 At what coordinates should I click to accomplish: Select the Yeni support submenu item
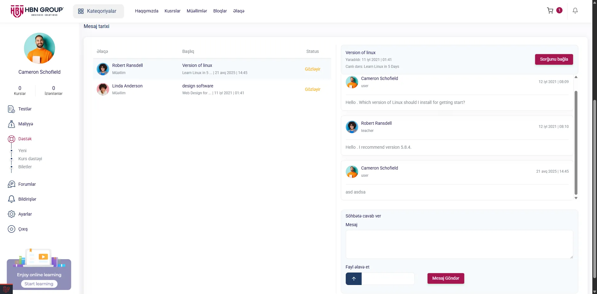point(22,151)
